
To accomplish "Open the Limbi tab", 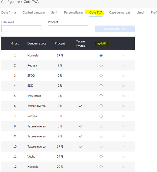I will coord(140,12).
